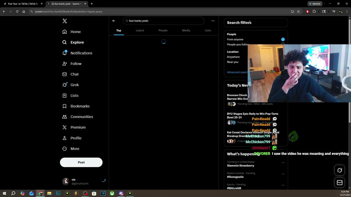Open the Follow page in sidebar

tap(72, 64)
